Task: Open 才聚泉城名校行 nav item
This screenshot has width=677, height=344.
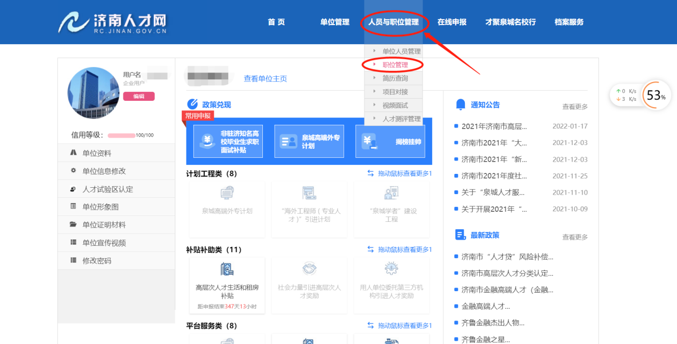Action: tap(510, 22)
